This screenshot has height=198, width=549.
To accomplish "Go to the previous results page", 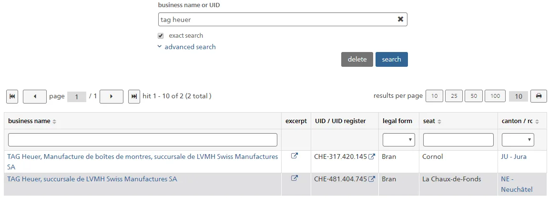I will click(35, 96).
